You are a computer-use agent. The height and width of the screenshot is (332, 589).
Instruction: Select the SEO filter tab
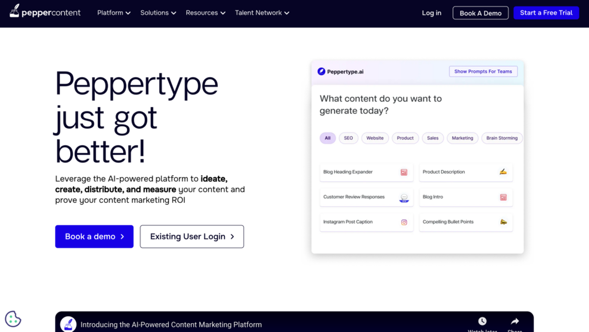pyautogui.click(x=348, y=138)
